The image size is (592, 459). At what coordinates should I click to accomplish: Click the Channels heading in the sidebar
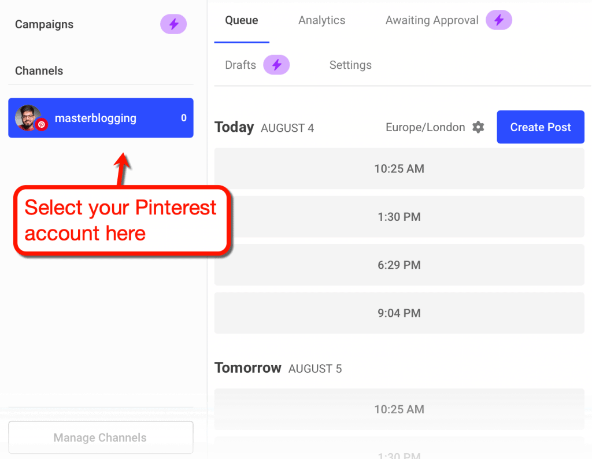[39, 71]
